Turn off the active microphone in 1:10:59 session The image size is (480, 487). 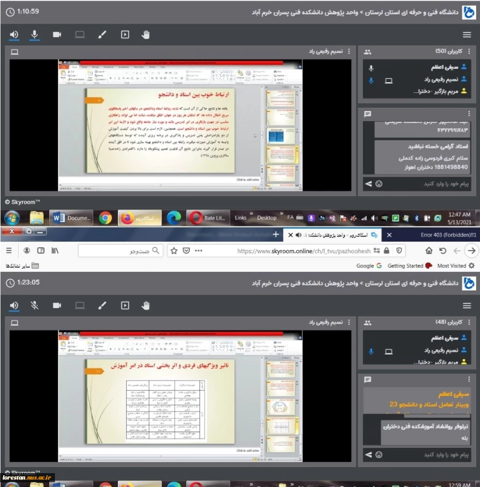[x=35, y=35]
